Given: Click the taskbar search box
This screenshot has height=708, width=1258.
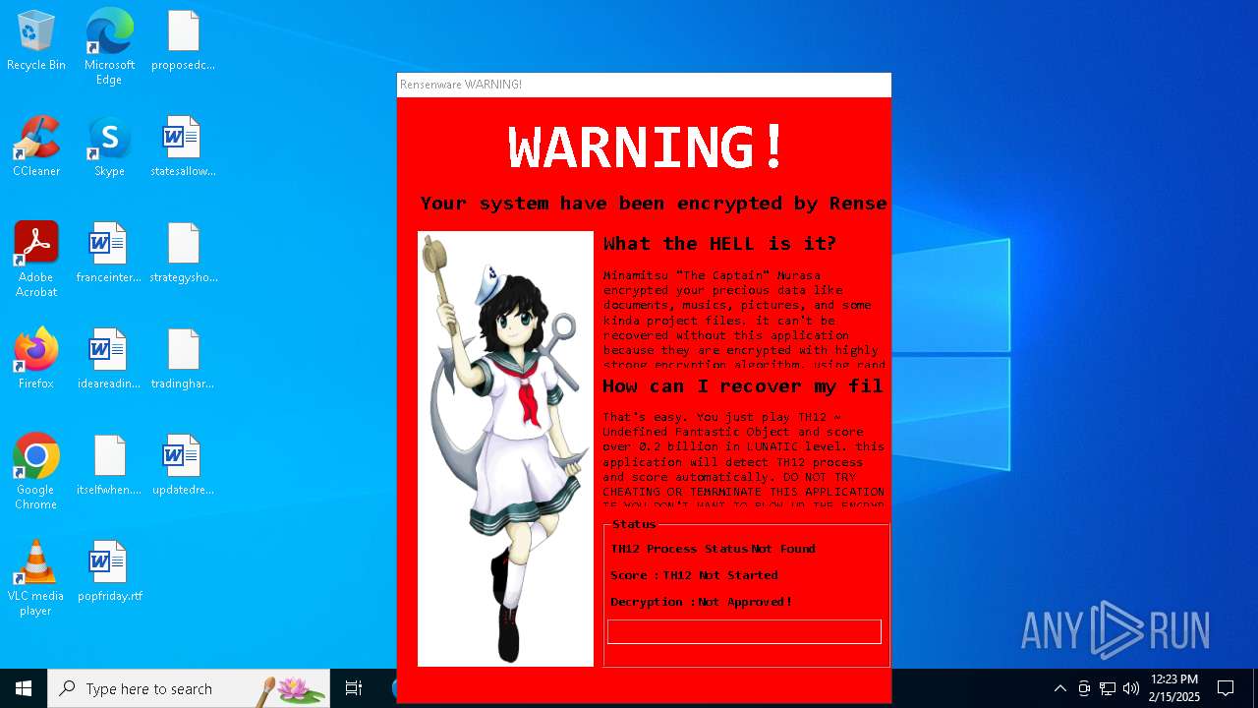Looking at the screenshot, I should tap(189, 688).
